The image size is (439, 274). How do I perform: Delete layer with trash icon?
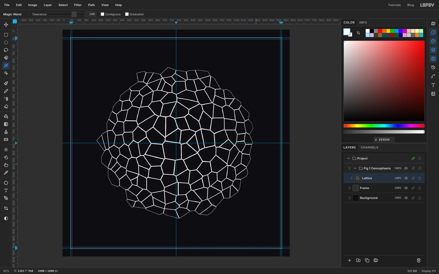coord(419,260)
